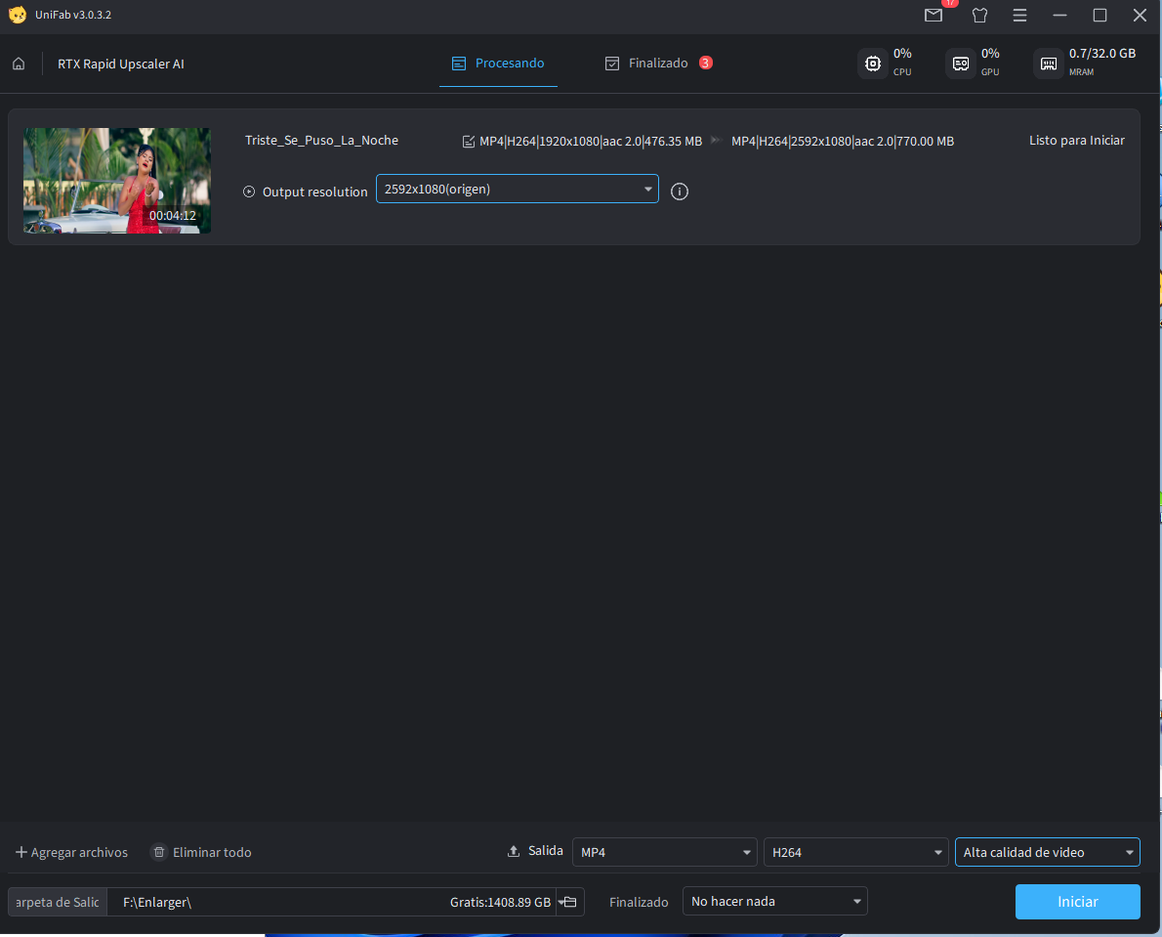Image resolution: width=1162 pixels, height=937 pixels.
Task: Switch to the Procesando tab
Action: pyautogui.click(x=498, y=64)
